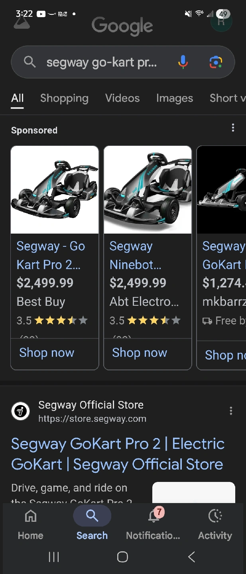The height and width of the screenshot is (574, 246).
Task: Open Notifications bell with badge
Action: (x=154, y=517)
